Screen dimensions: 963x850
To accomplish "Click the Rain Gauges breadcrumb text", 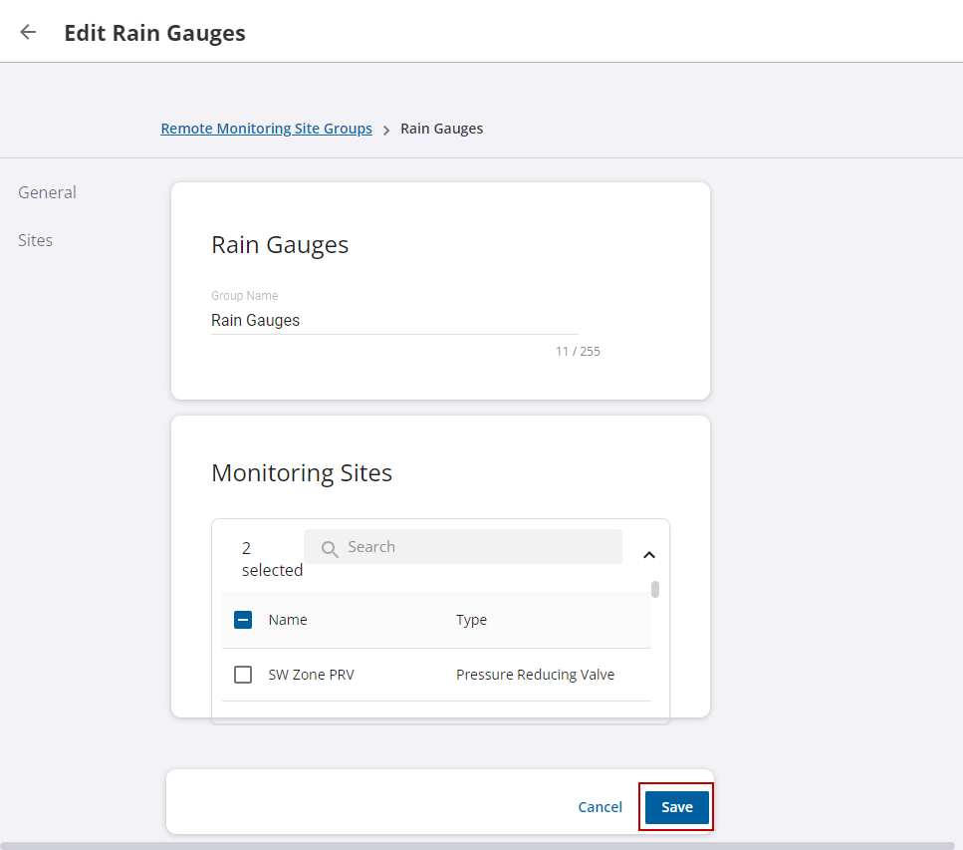I will click(x=441, y=129).
